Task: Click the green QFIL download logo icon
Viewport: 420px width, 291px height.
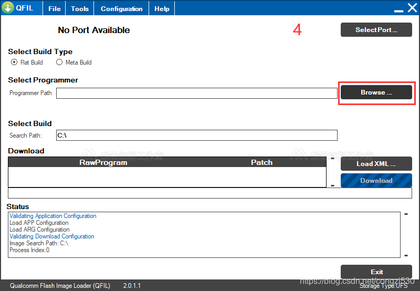Action: [x=8, y=8]
